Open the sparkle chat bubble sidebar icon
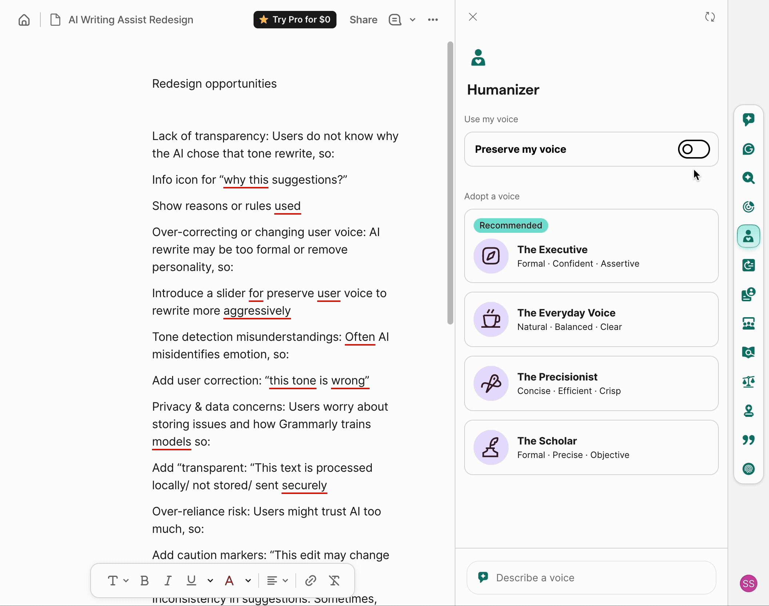 click(748, 119)
